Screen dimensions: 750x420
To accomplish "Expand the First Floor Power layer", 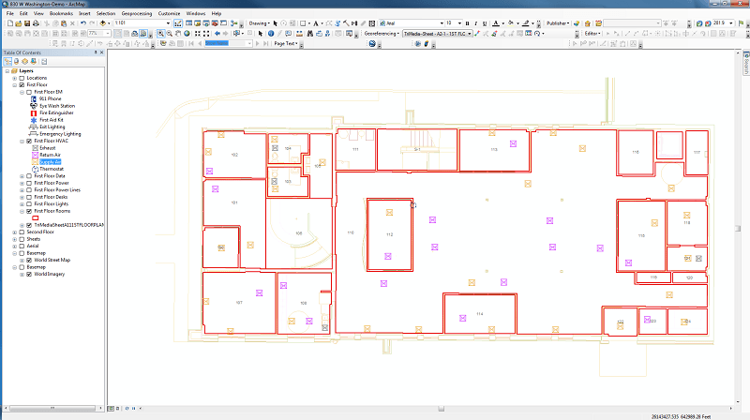I will coord(22,183).
